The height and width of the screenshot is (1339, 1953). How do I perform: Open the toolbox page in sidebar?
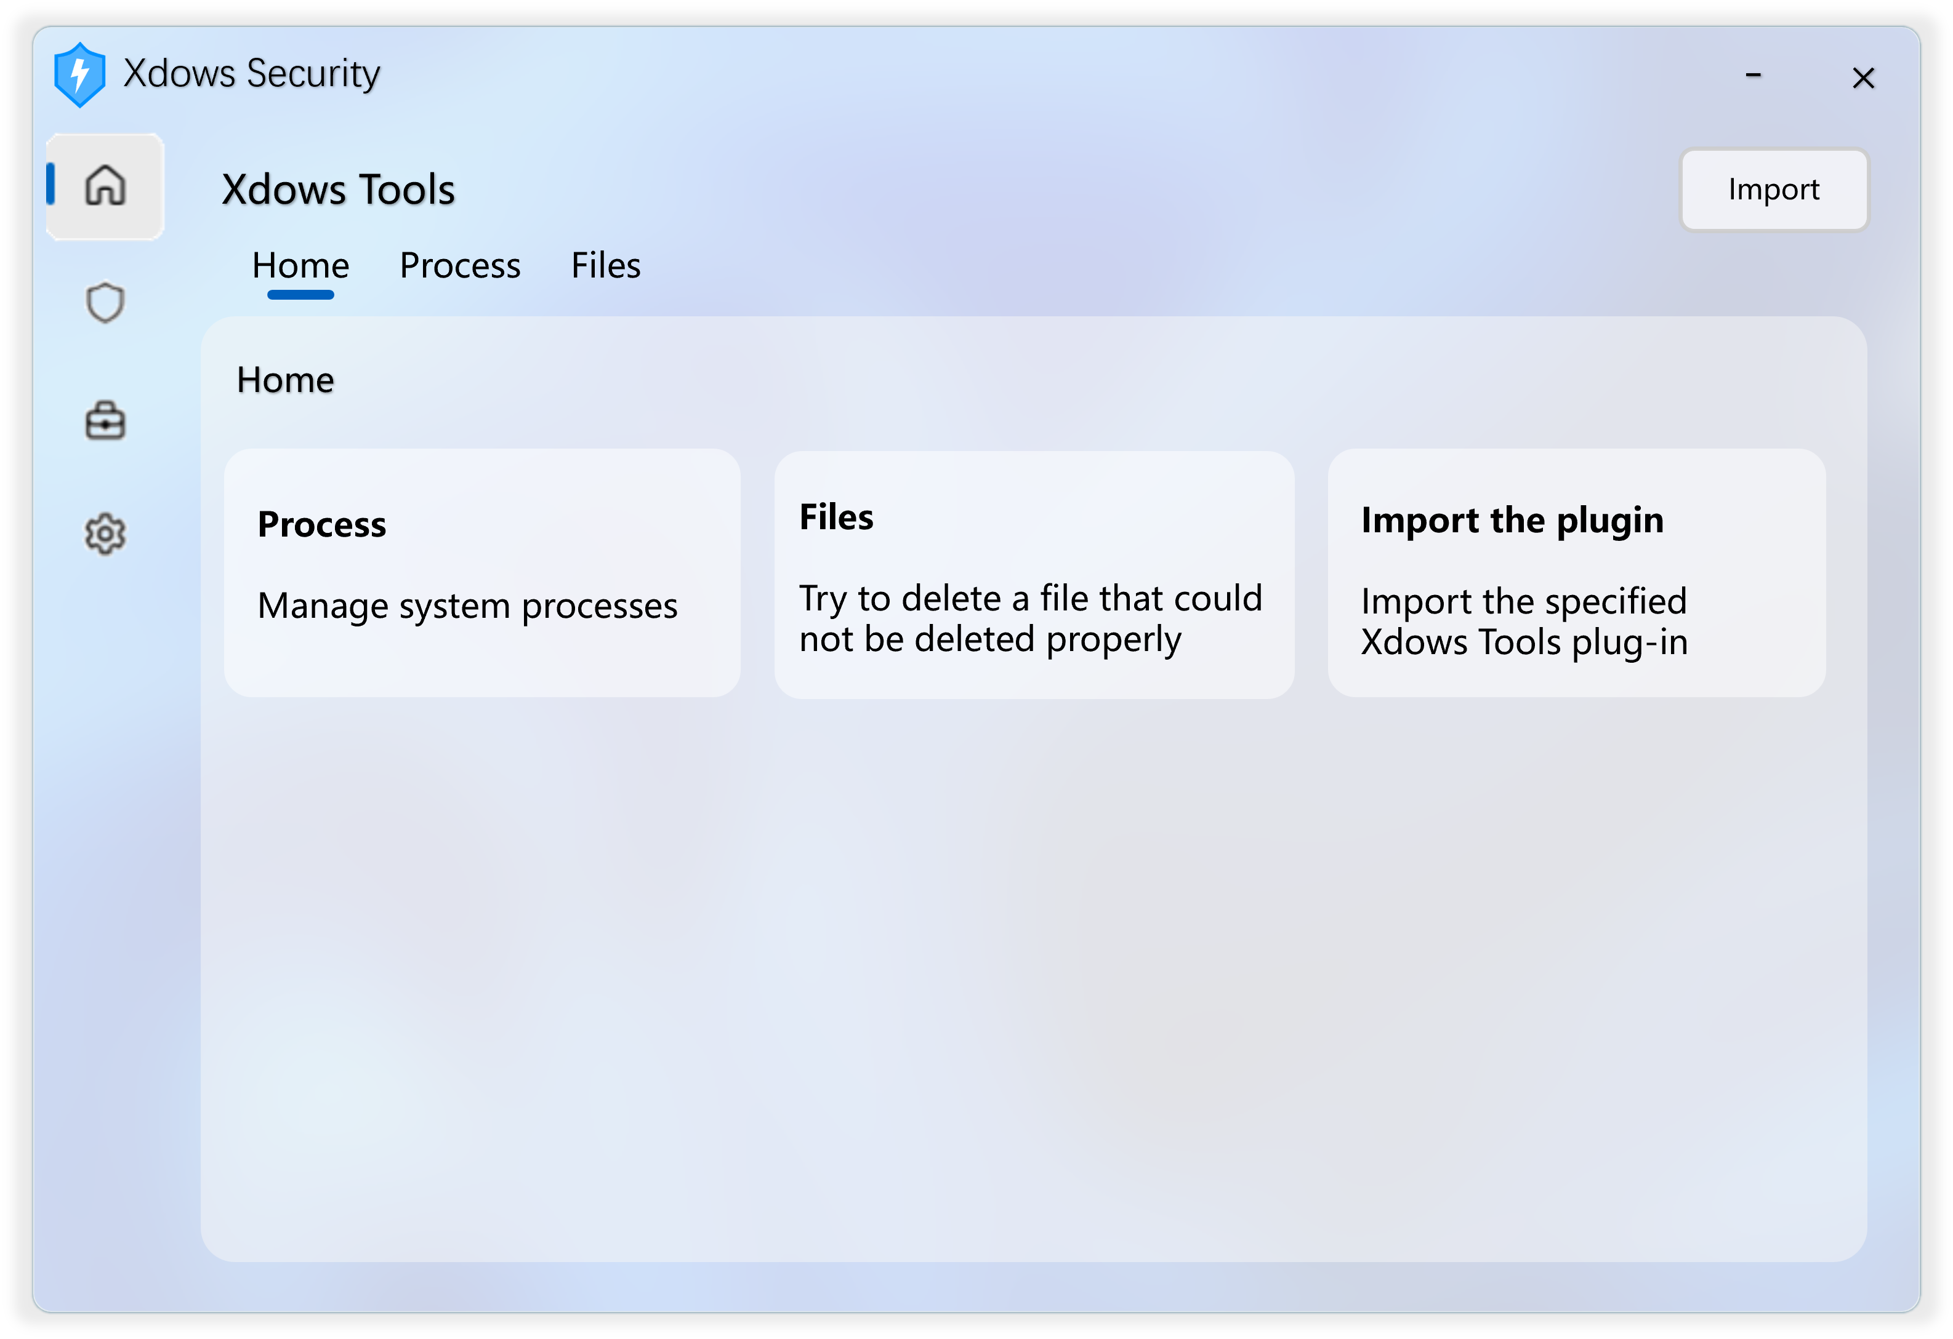(105, 420)
